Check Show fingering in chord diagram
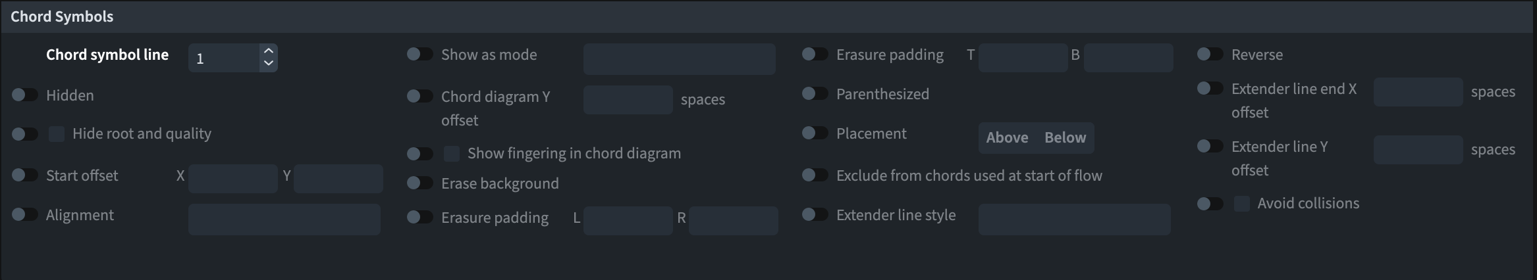 [x=452, y=154]
